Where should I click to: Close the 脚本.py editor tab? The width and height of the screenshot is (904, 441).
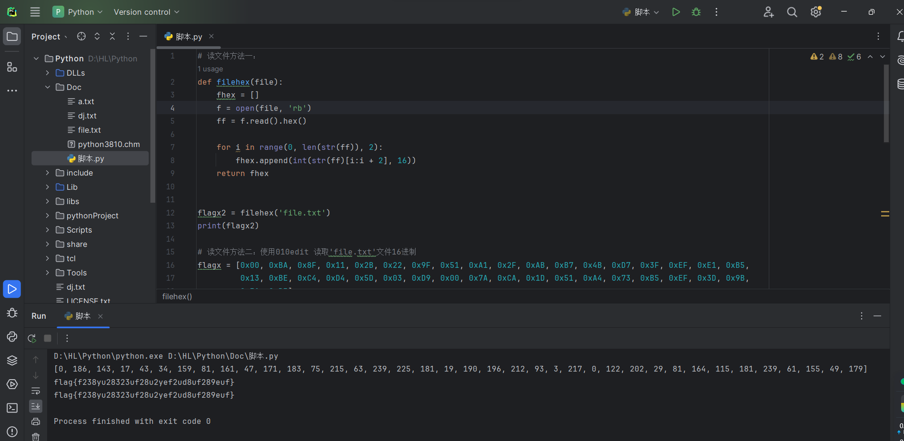[x=211, y=36]
